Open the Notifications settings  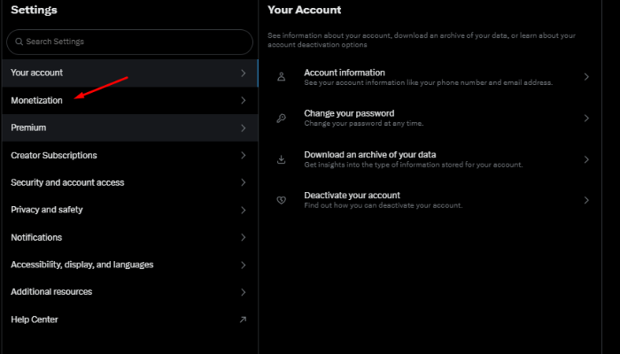[x=36, y=237]
